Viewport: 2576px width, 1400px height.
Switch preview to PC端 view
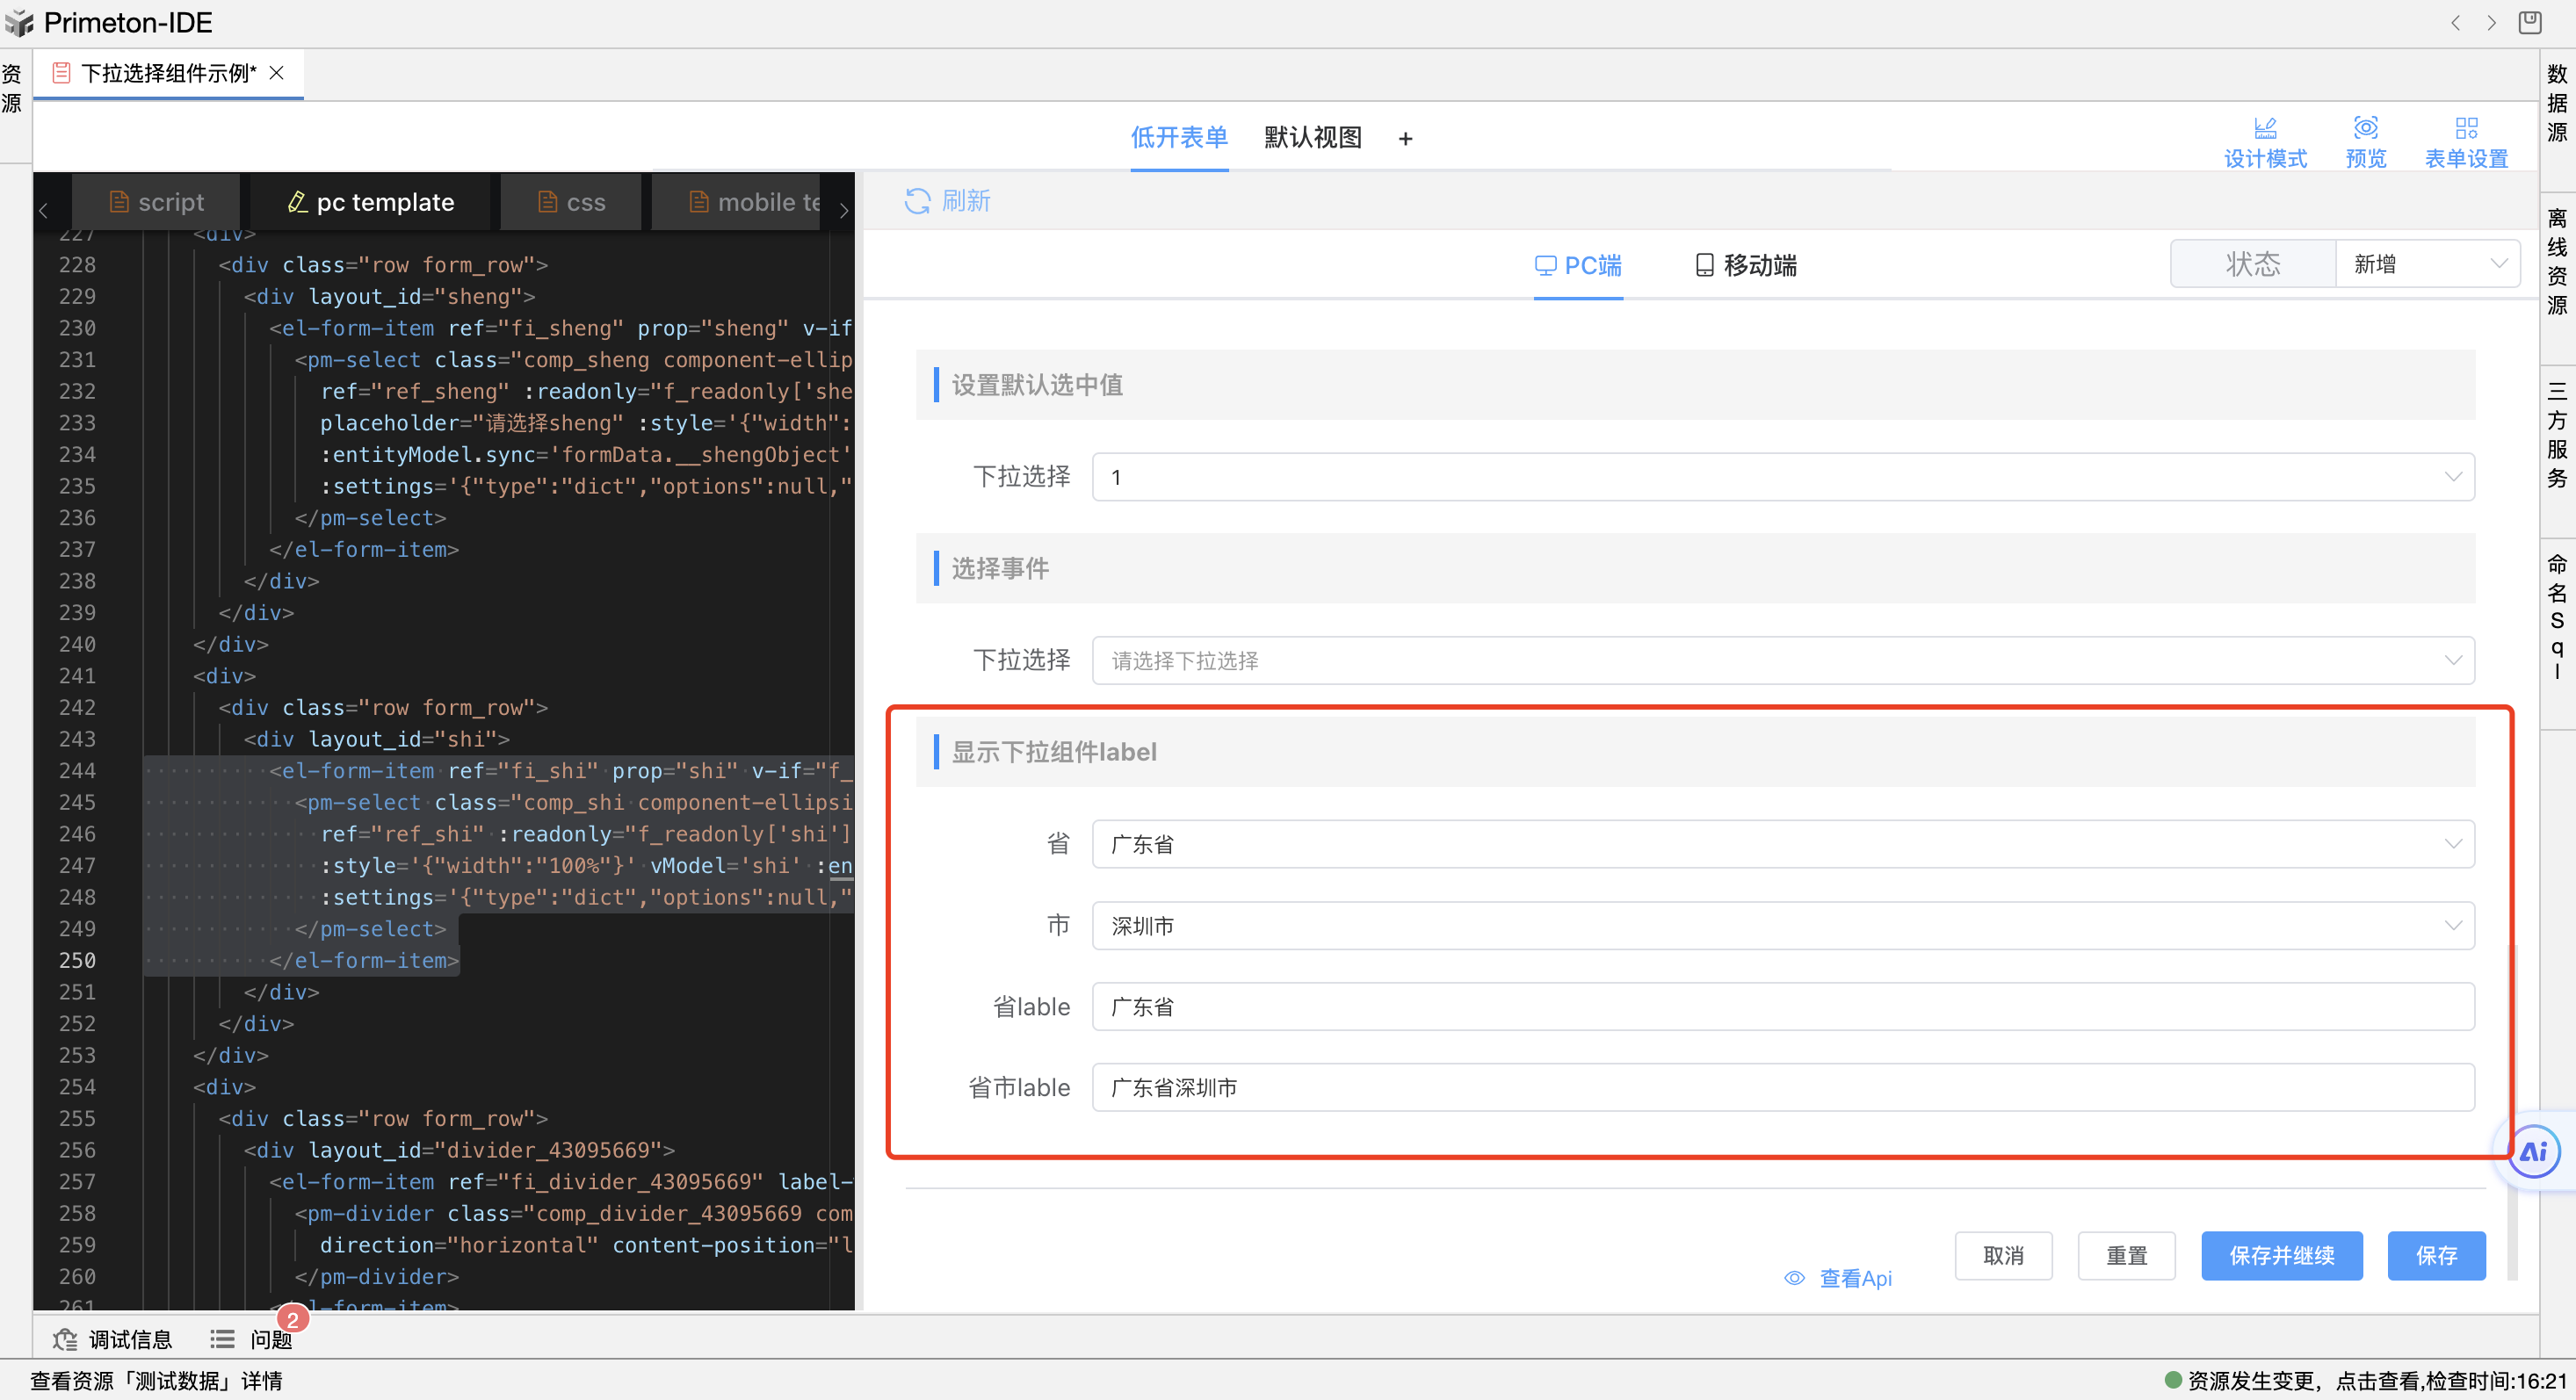(1578, 265)
